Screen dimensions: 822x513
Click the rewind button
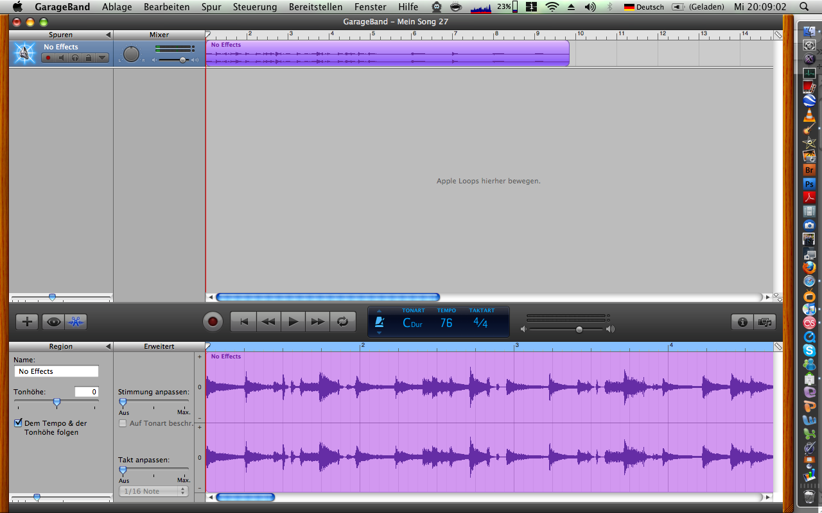tap(269, 321)
